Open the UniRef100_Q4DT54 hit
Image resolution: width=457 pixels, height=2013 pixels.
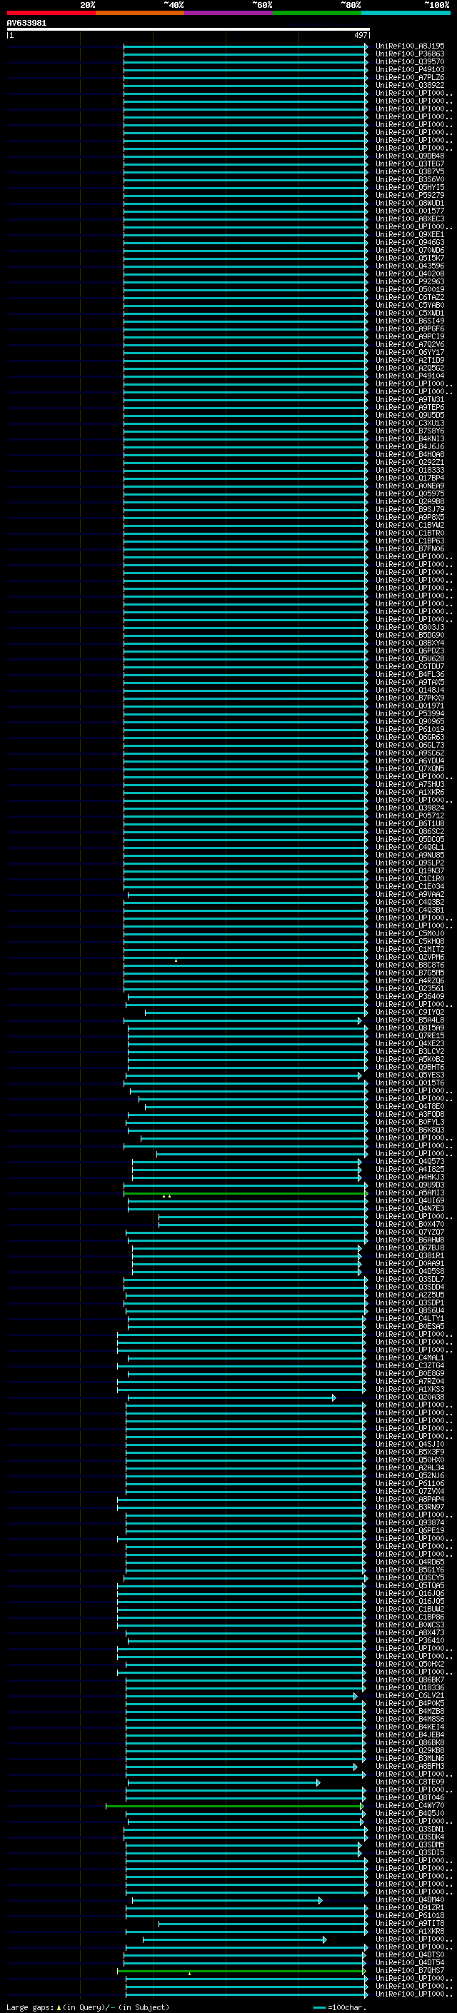click(409, 1963)
